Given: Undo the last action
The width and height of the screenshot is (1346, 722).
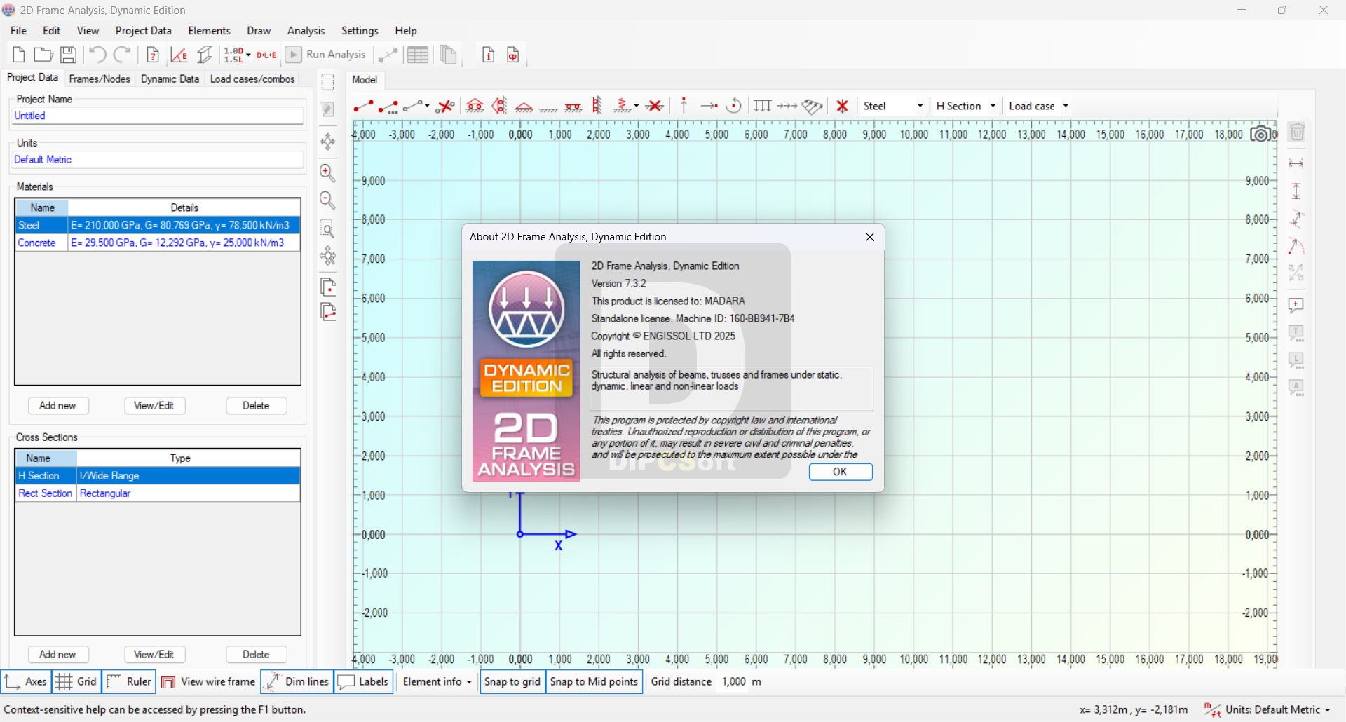Looking at the screenshot, I should tap(97, 55).
